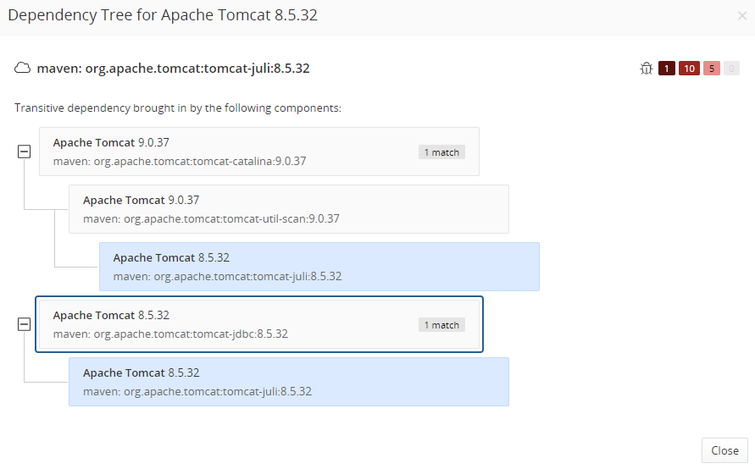Image resolution: width=755 pixels, height=469 pixels.
Task: Click the Close button
Action: pos(724,450)
